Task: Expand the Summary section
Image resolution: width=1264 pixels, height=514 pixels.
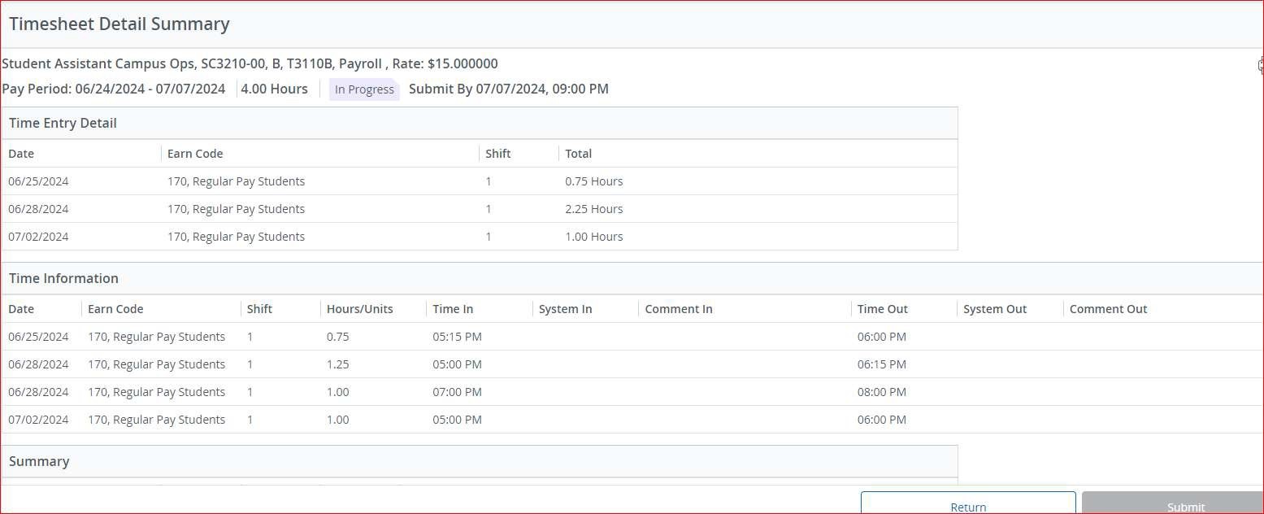Action: click(x=39, y=461)
